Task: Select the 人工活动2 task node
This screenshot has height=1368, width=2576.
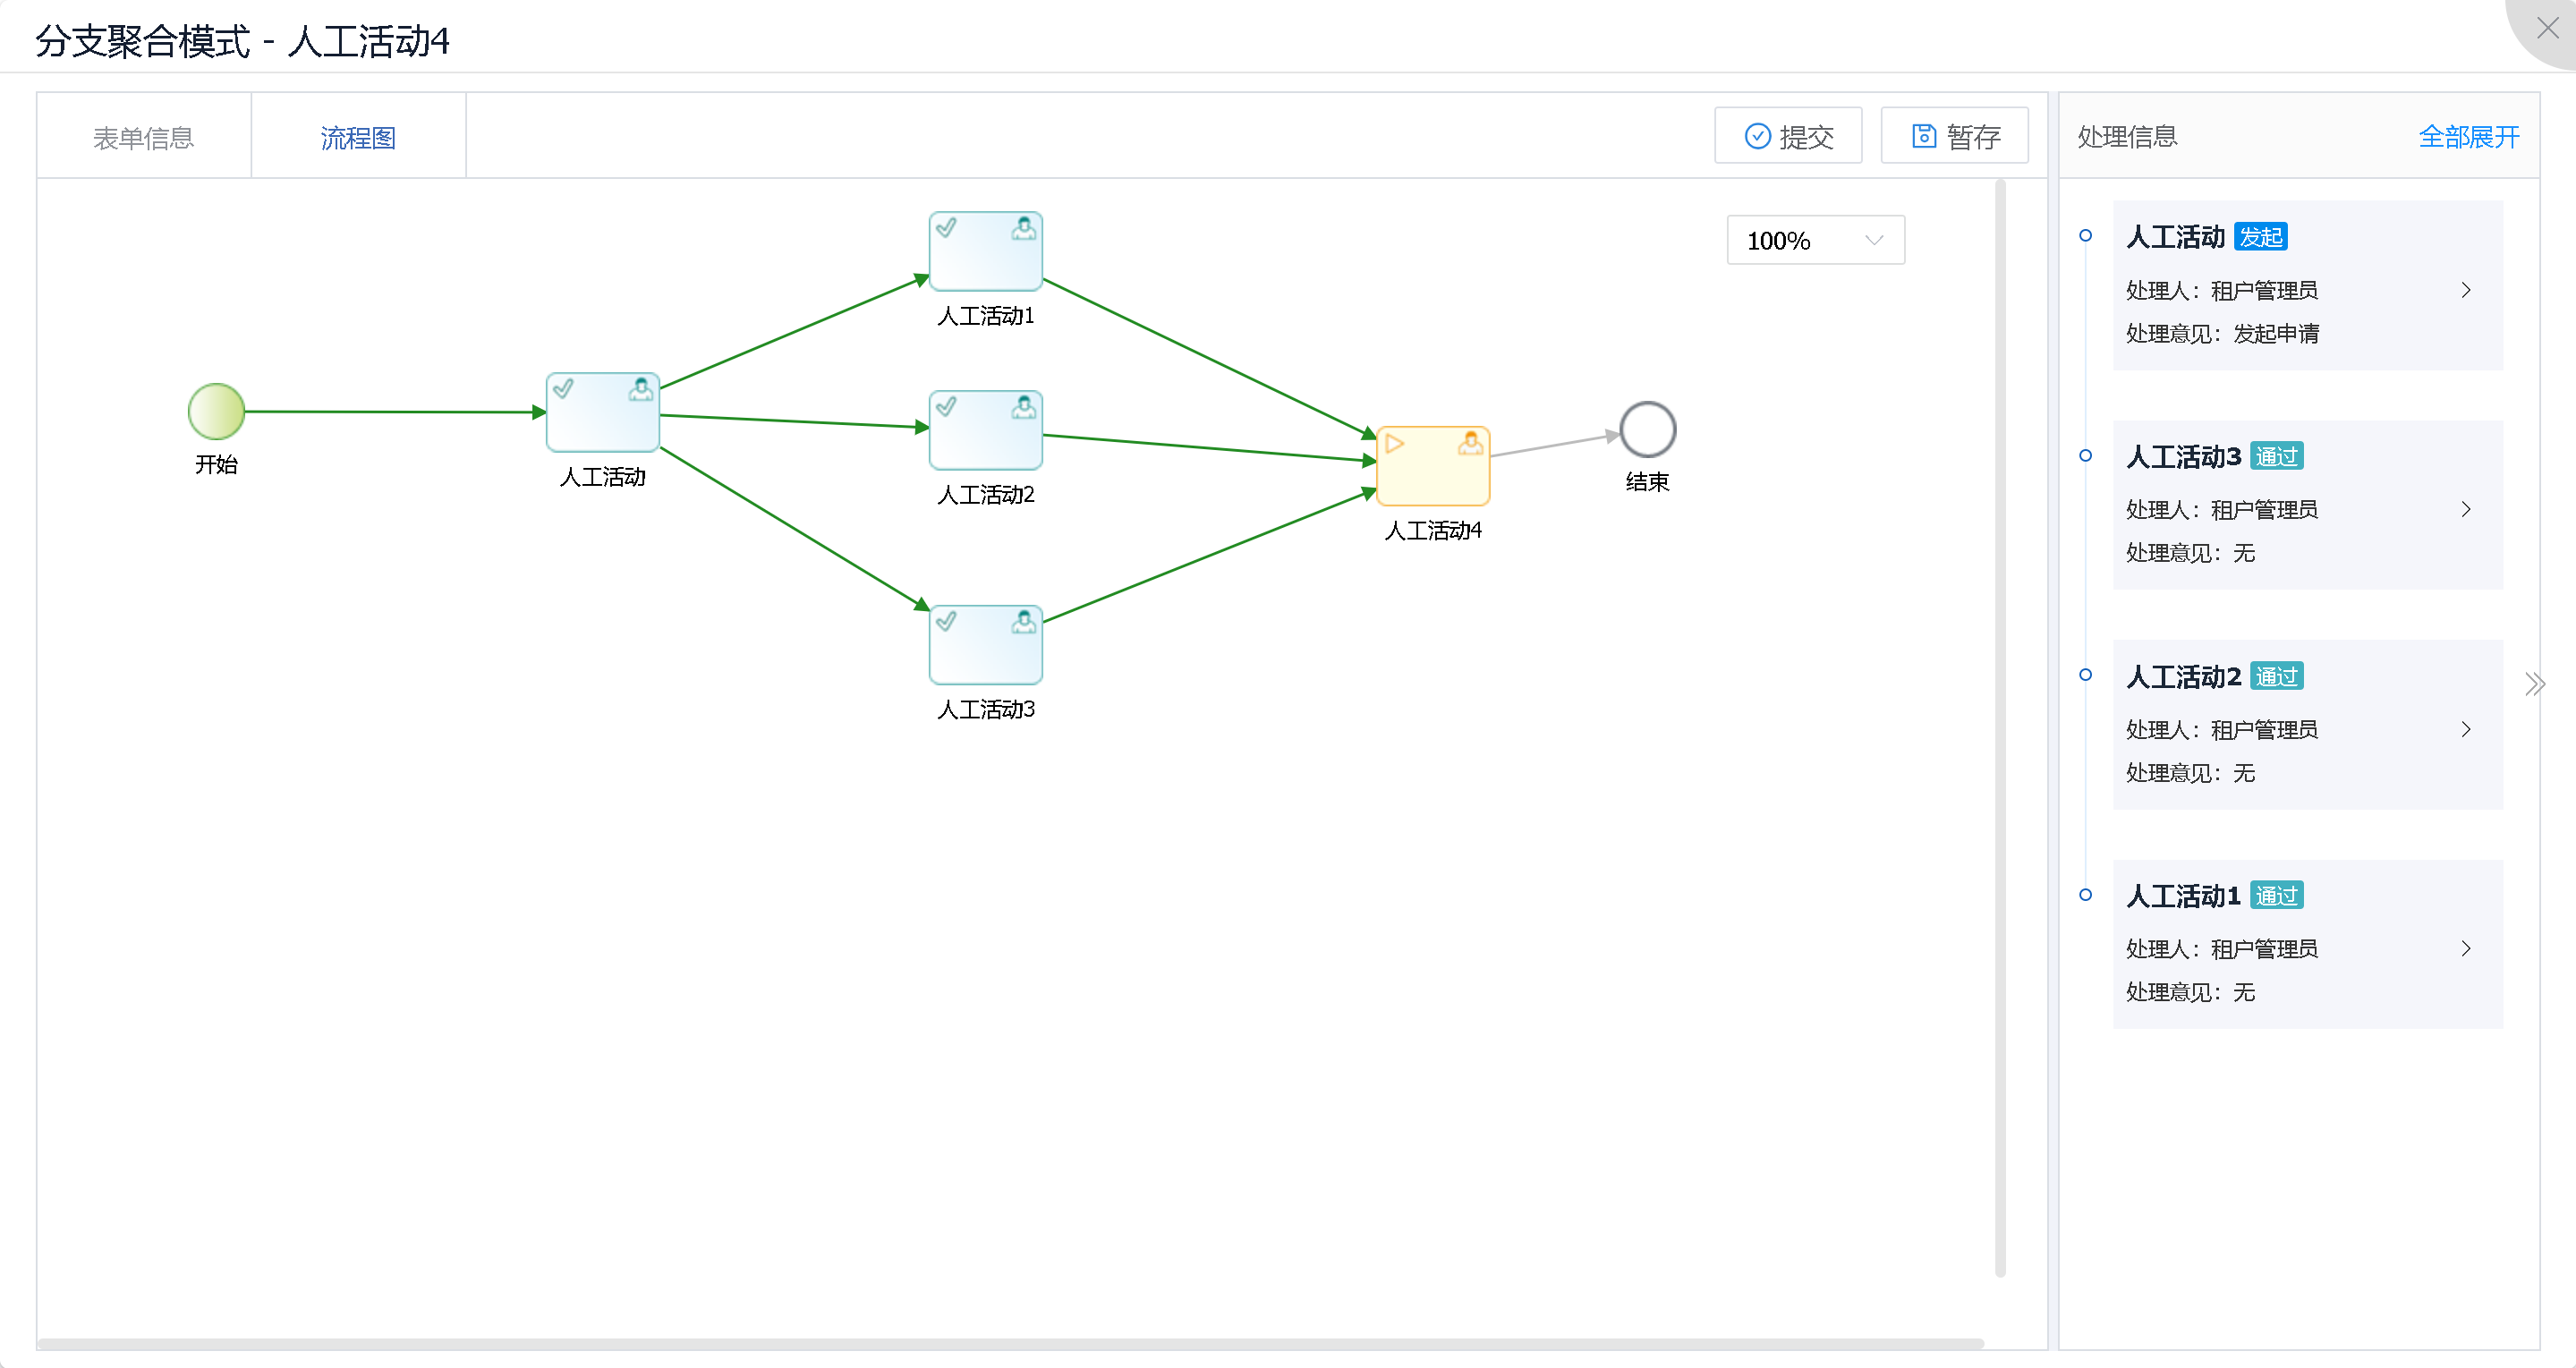Action: click(x=985, y=430)
